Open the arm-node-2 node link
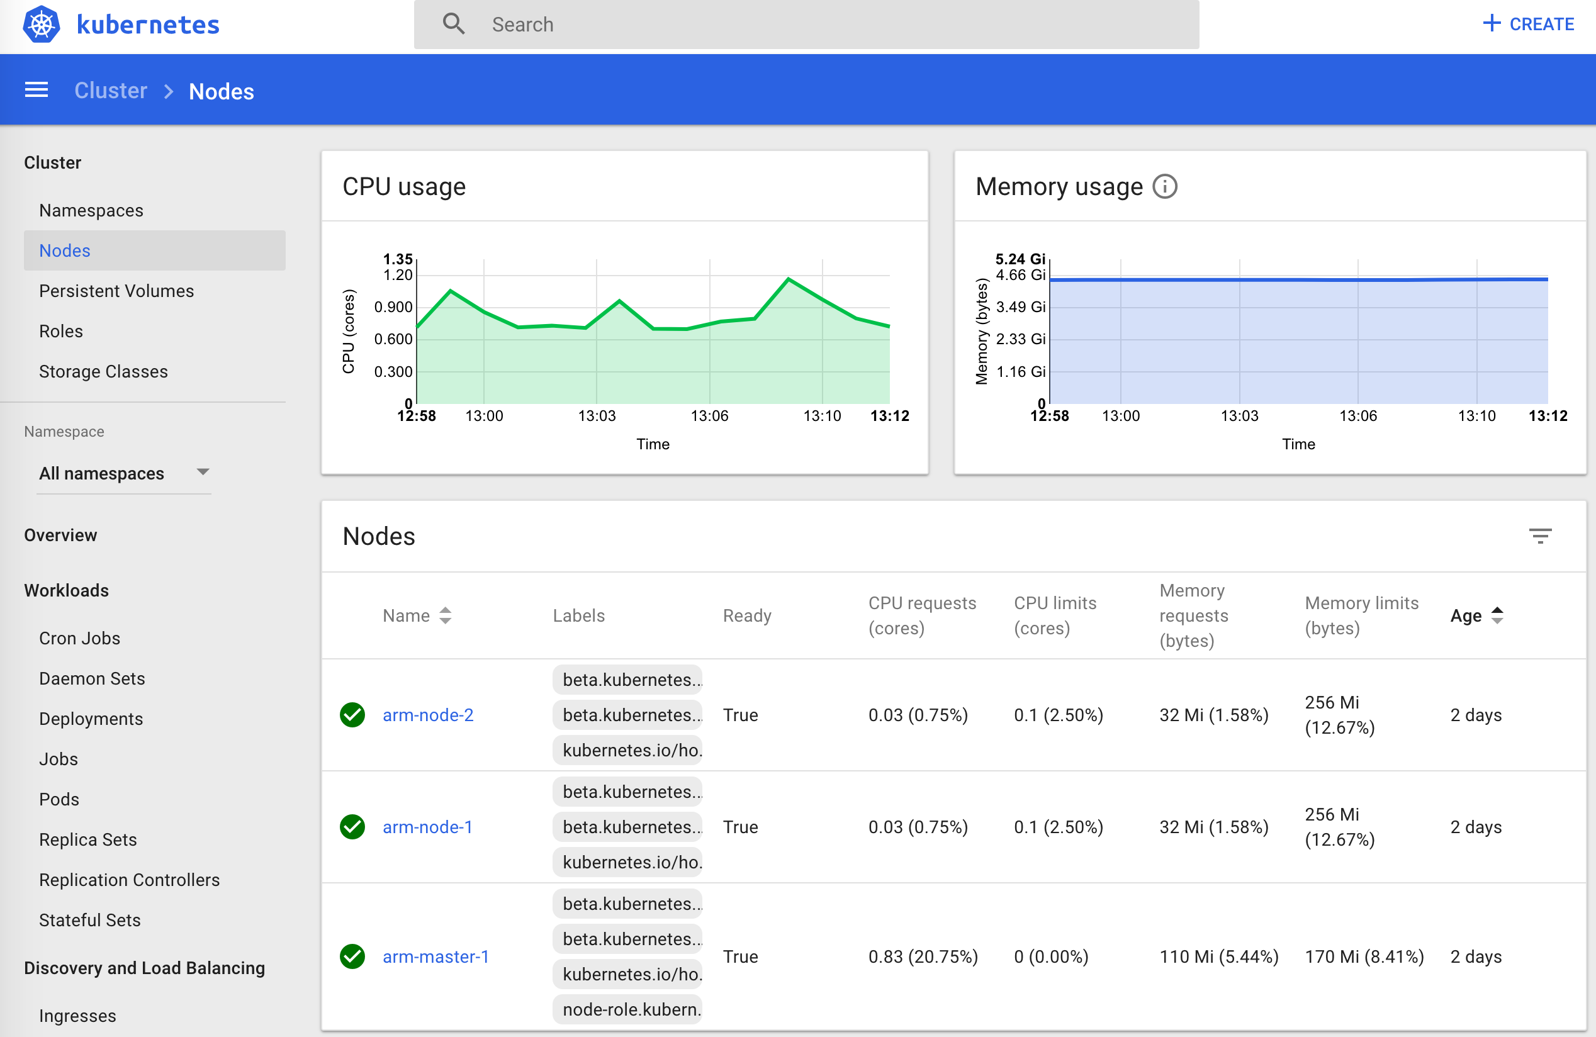Screen dimensions: 1596x1037 (x=428, y=715)
